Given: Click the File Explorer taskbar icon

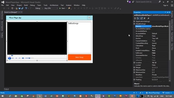Looking at the screenshot, I should pyautogui.click(x=16, y=96).
